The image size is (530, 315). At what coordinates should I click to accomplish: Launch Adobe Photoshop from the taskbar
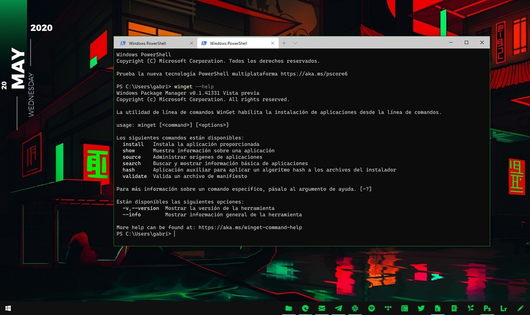point(488,307)
